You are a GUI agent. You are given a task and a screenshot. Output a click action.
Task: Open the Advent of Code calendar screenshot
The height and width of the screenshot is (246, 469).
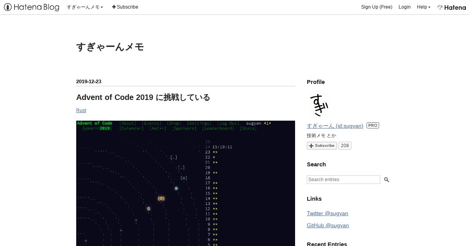[x=186, y=183]
